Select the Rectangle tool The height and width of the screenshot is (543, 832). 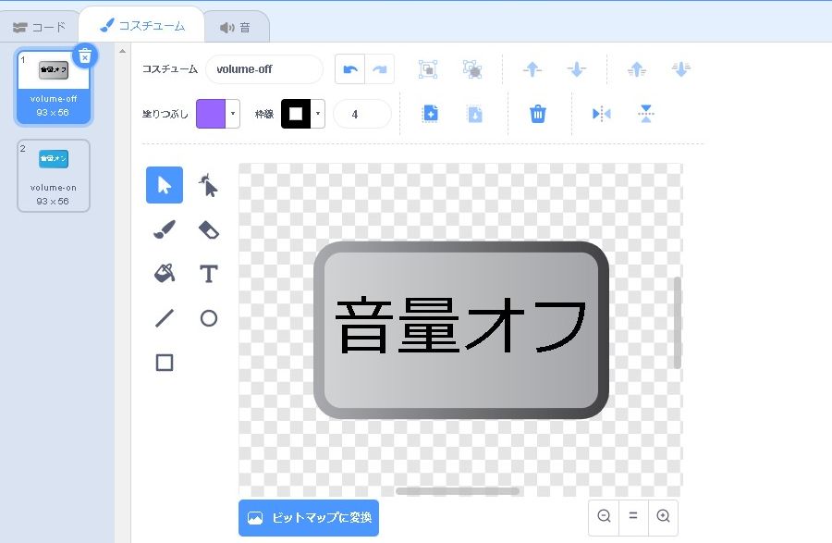(165, 363)
